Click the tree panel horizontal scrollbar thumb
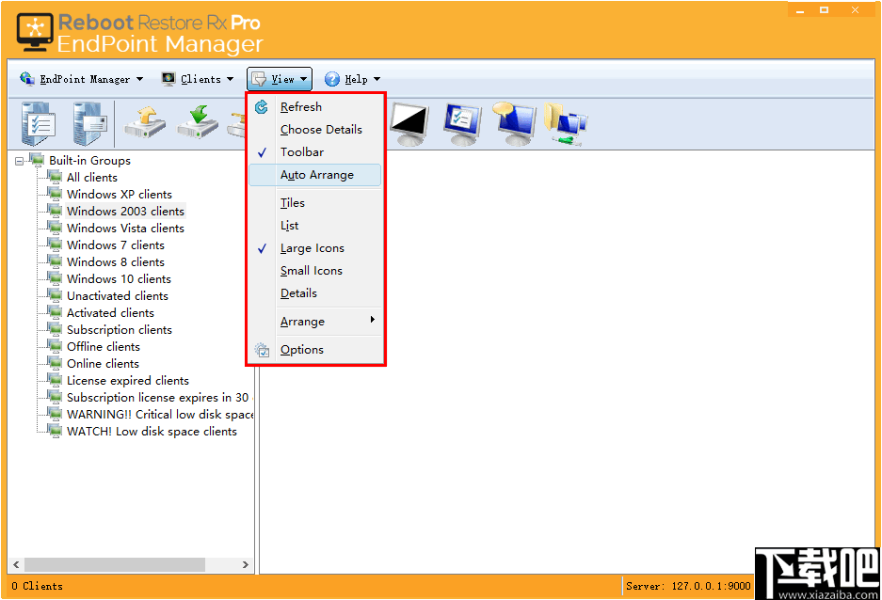The height and width of the screenshot is (600, 882). coord(115,564)
